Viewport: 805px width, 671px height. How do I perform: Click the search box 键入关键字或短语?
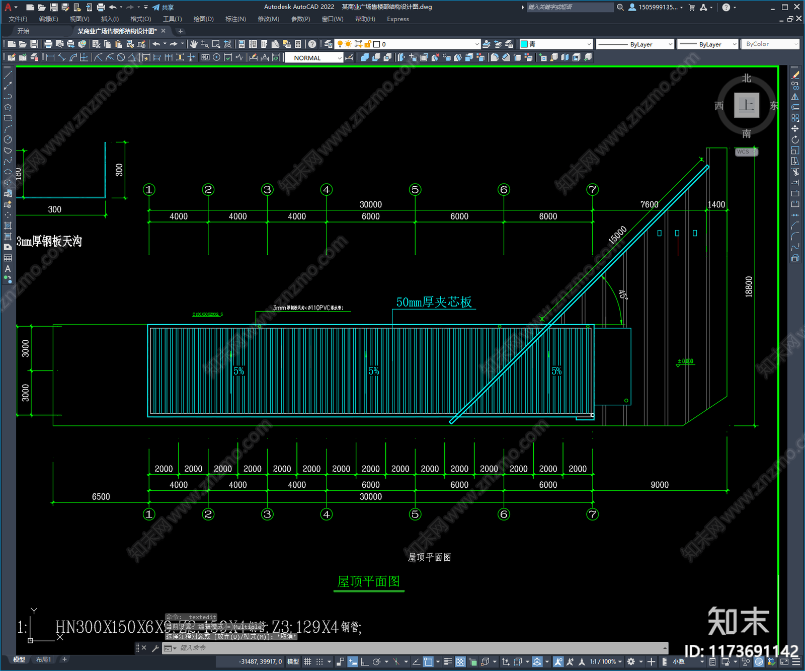570,7
